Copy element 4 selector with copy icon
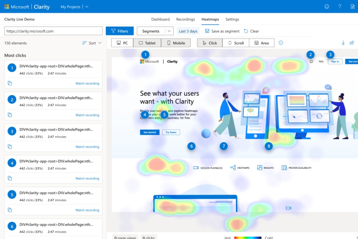 point(10,178)
